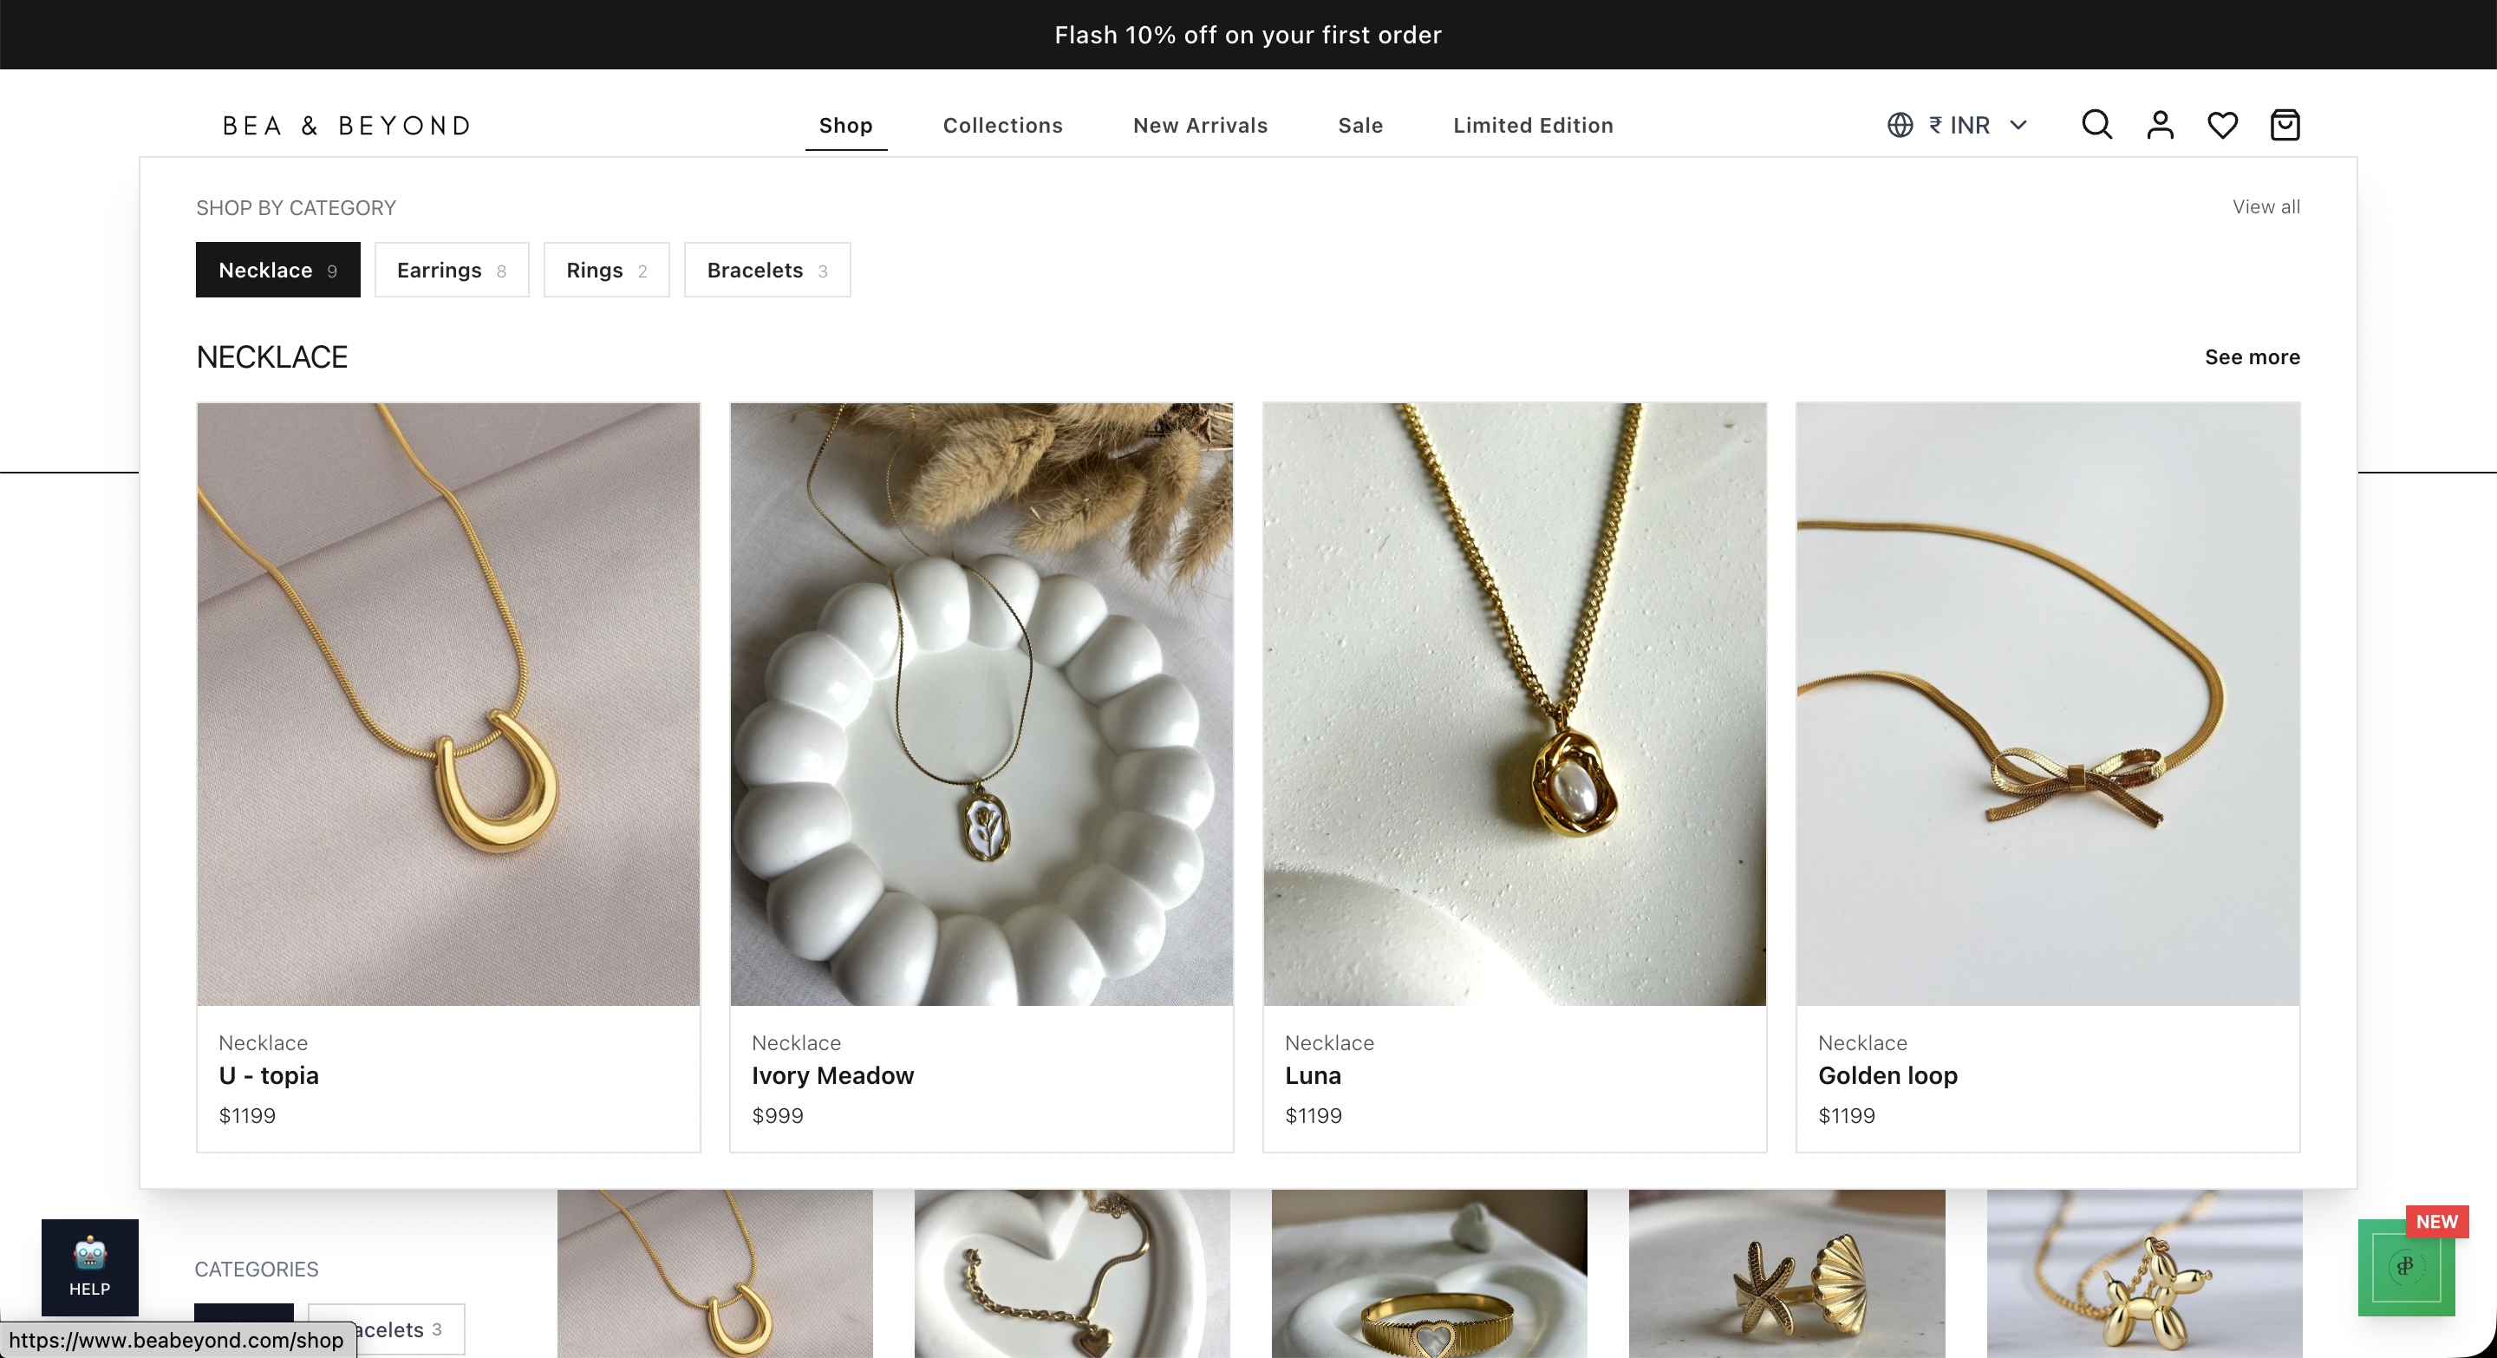The image size is (2497, 1358).
Task: Click the NECKLACE section heading
Action: point(271,356)
